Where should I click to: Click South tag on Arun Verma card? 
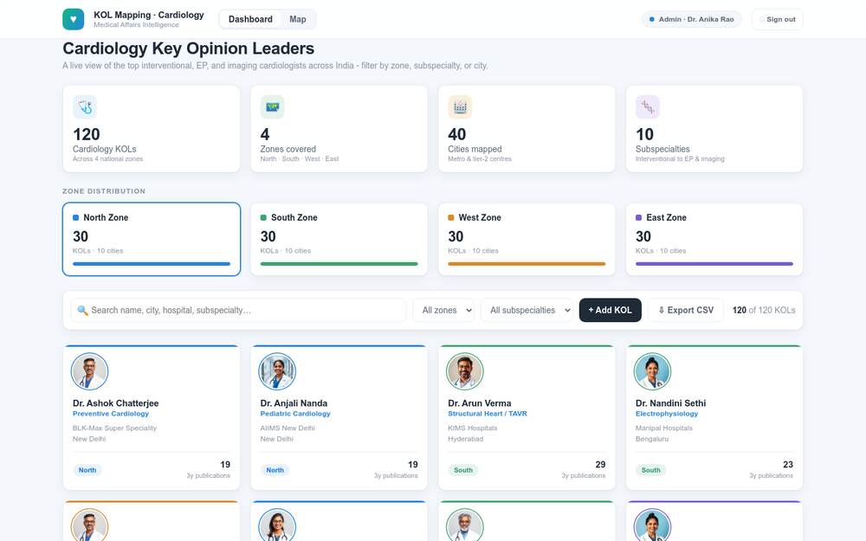point(463,470)
